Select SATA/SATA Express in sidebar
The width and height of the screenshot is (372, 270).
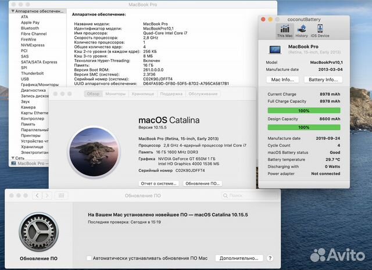pyautogui.click(x=39, y=62)
